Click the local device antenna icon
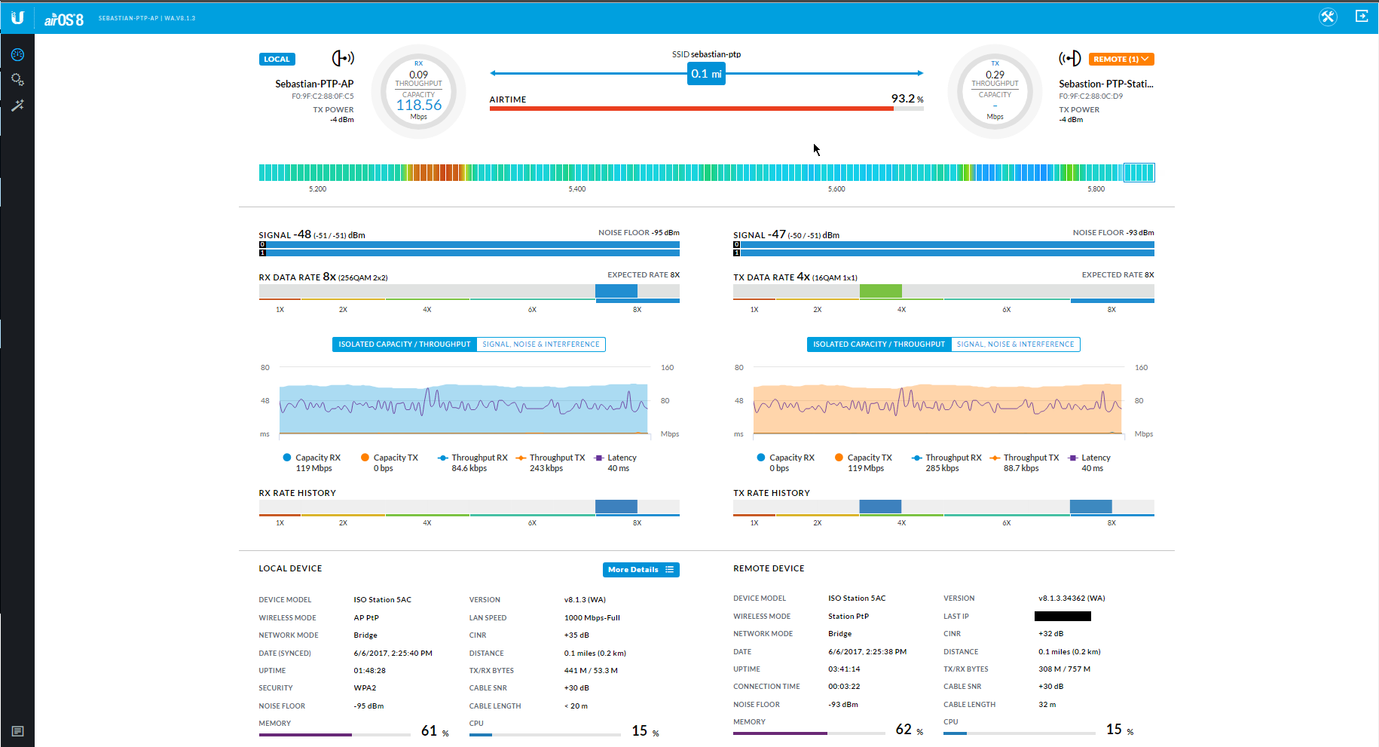 (343, 58)
